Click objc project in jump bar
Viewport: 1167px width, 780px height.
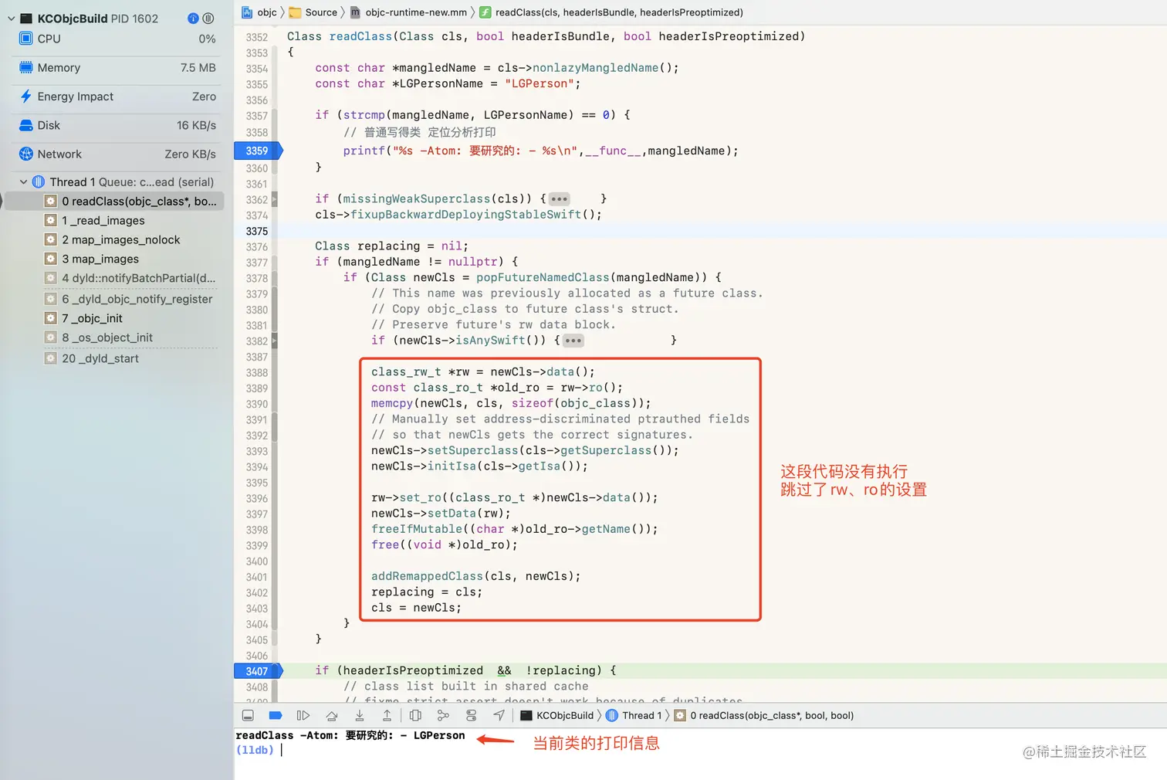tap(259, 12)
